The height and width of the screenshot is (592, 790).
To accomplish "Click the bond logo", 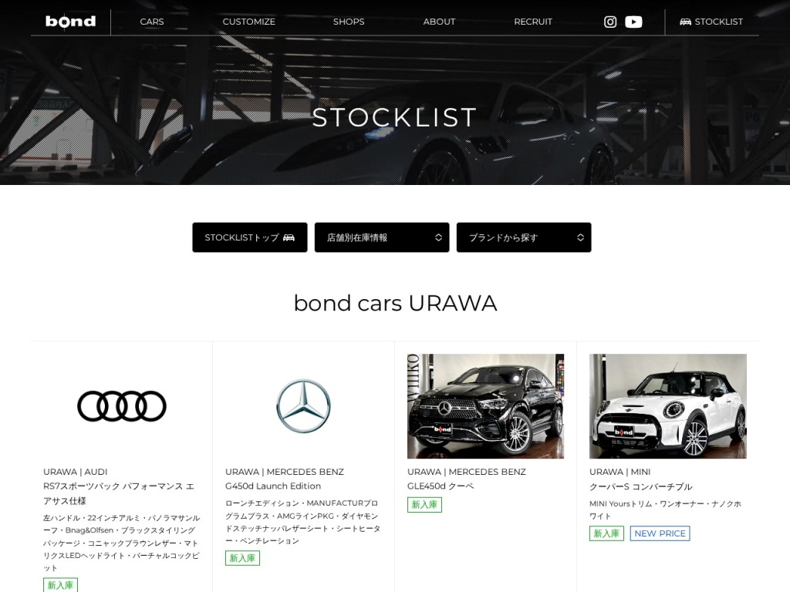I will [70, 21].
